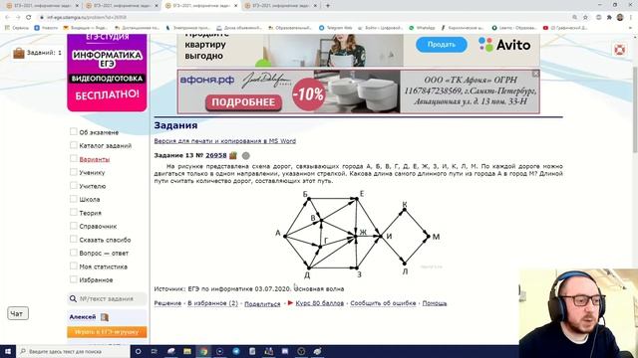The image size is (638, 358).
Task: Open the Chrome profile avatar
Action: pos(620,17)
